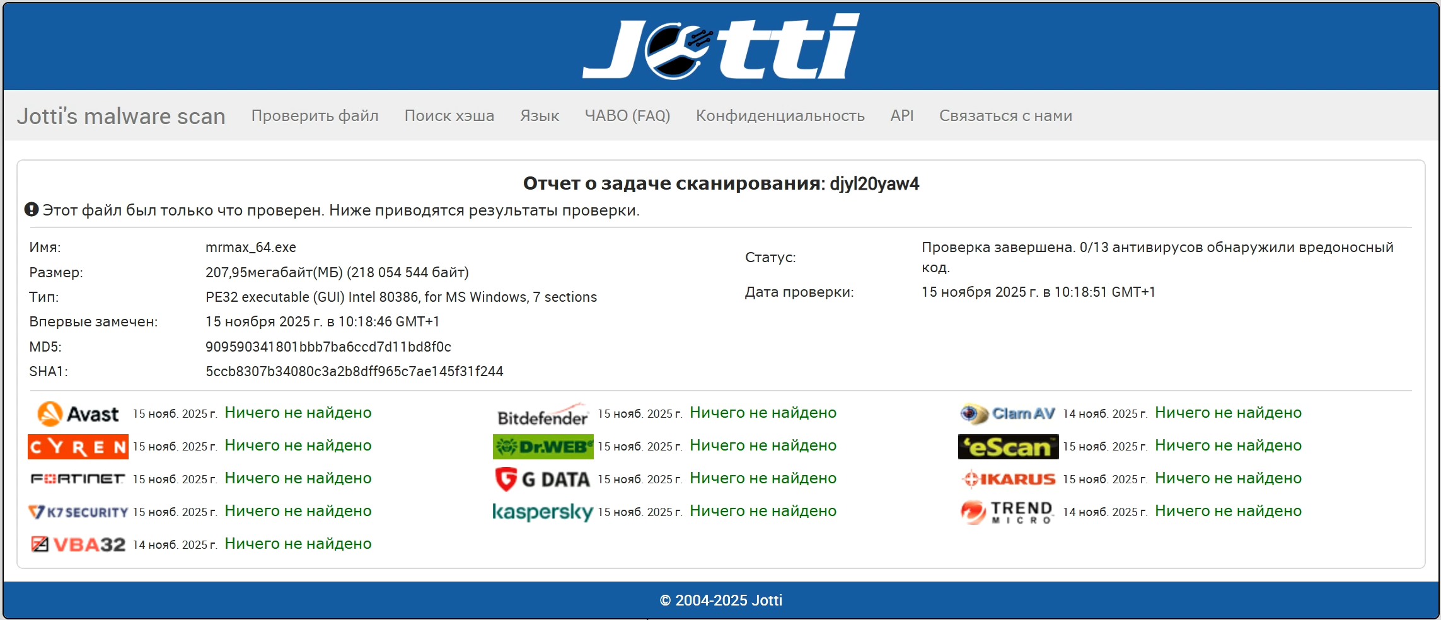Screen dimensions: 1441x620
Task: Click the Dr.Web green logo
Action: [x=543, y=447]
